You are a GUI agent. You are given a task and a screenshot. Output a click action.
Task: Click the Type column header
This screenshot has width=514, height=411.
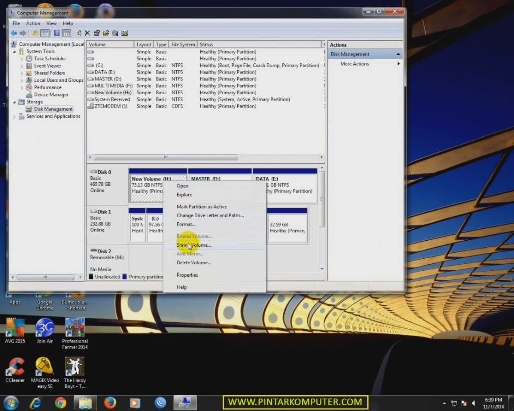[161, 45]
